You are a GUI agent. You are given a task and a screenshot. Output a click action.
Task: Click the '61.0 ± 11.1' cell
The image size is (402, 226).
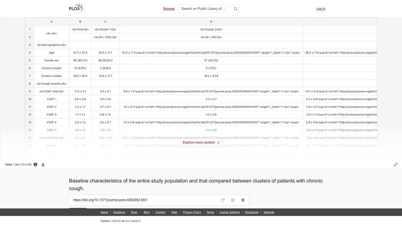[x=105, y=53]
